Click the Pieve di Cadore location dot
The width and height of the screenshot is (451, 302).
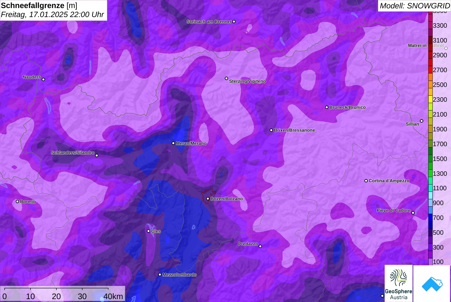pyautogui.click(x=413, y=213)
